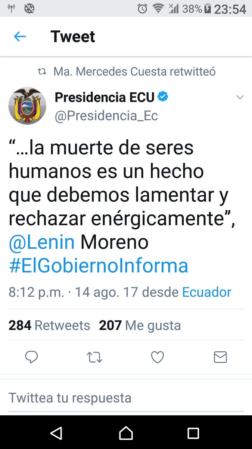The width and height of the screenshot is (252, 449).
Task: Tap the Twittea tu respuesta field
Action: 126,397
